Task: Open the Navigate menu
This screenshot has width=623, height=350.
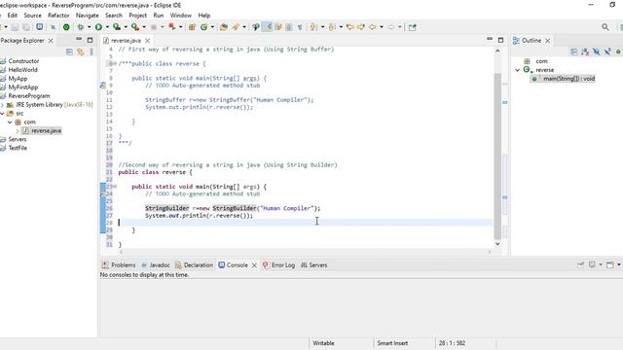Action: tap(87, 16)
